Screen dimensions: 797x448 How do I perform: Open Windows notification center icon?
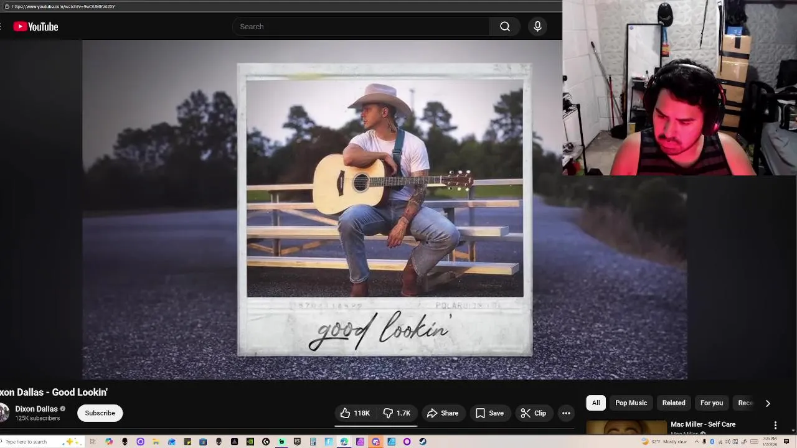(x=786, y=442)
